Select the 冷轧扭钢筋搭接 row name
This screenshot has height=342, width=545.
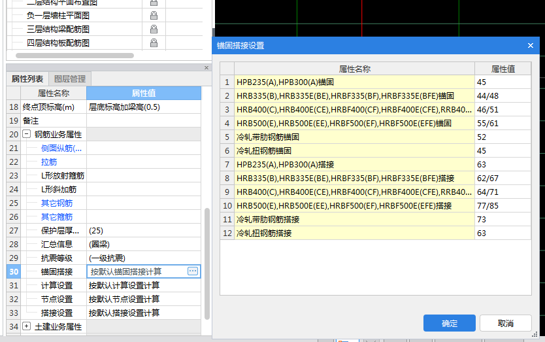[x=354, y=233]
